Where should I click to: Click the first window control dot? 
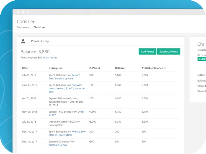pyautogui.click(x=18, y=12)
